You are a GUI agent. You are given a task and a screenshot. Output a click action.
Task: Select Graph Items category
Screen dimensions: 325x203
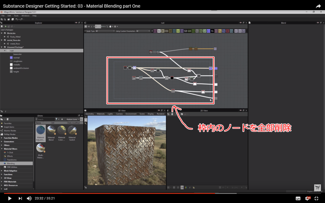click(x=9, y=127)
